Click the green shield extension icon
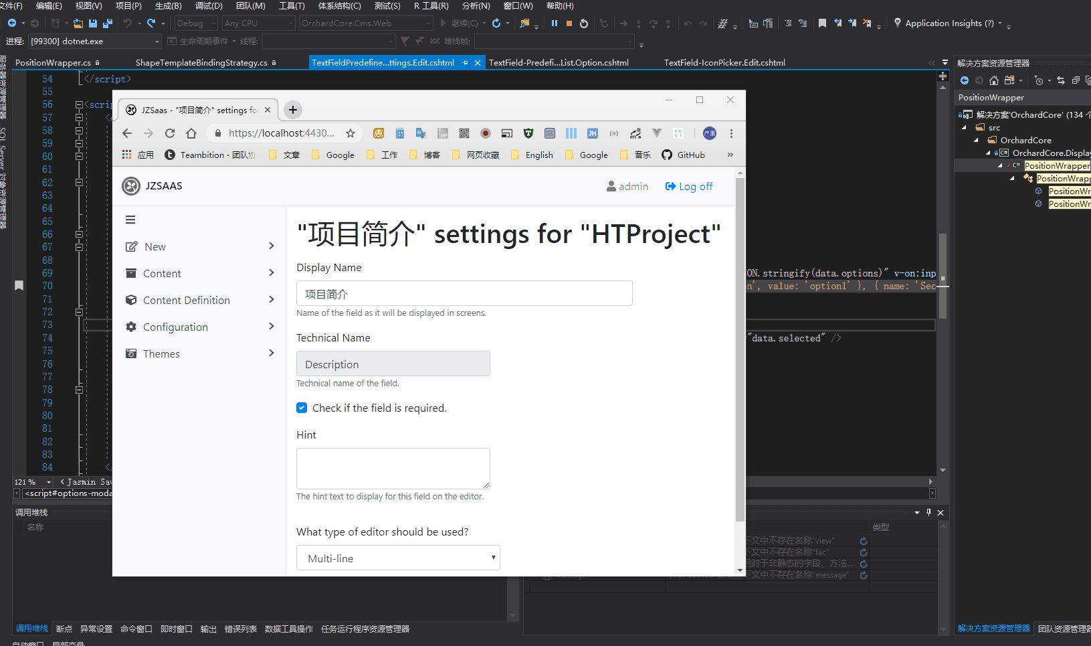The width and height of the screenshot is (1091, 646). [x=528, y=133]
